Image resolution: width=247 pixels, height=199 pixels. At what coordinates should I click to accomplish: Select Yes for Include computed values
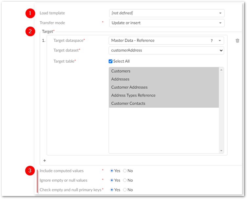(112, 171)
